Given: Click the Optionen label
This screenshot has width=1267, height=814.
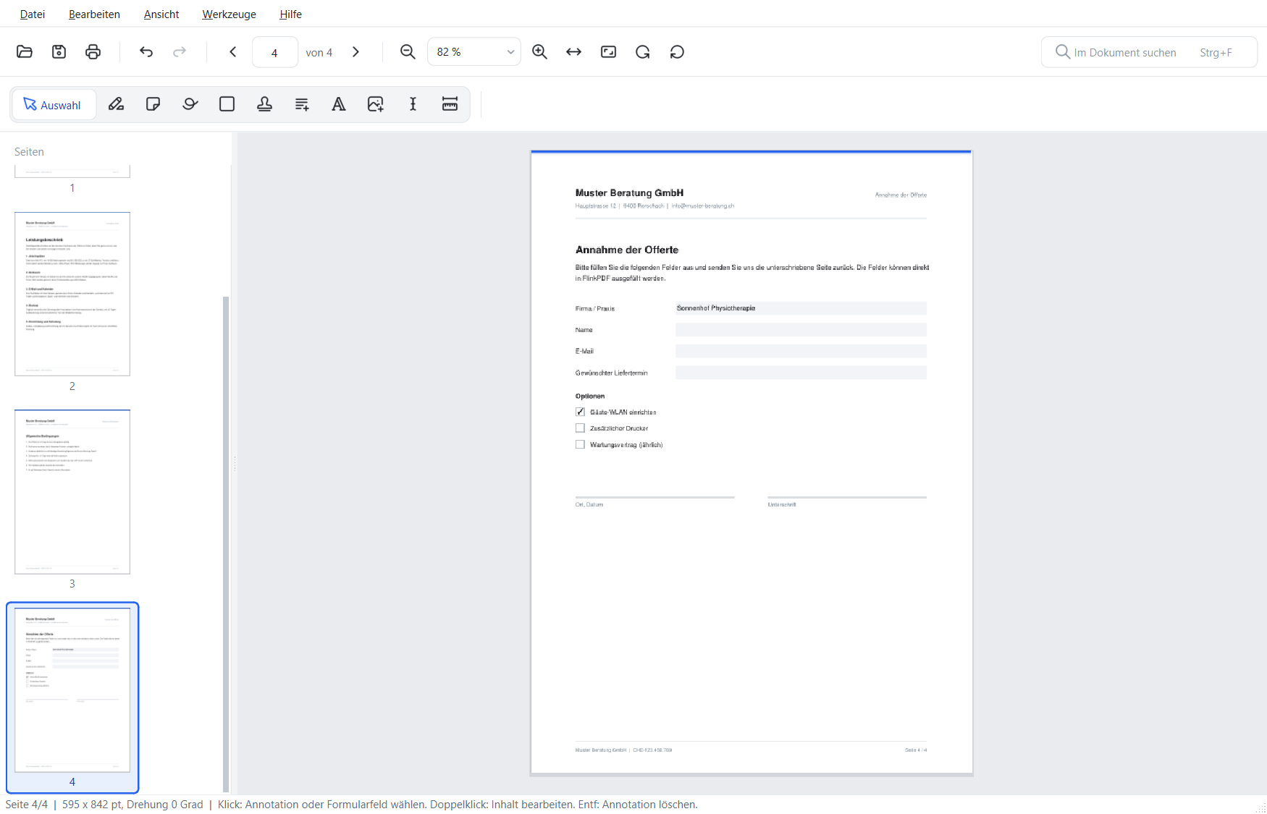Looking at the screenshot, I should (x=590, y=396).
